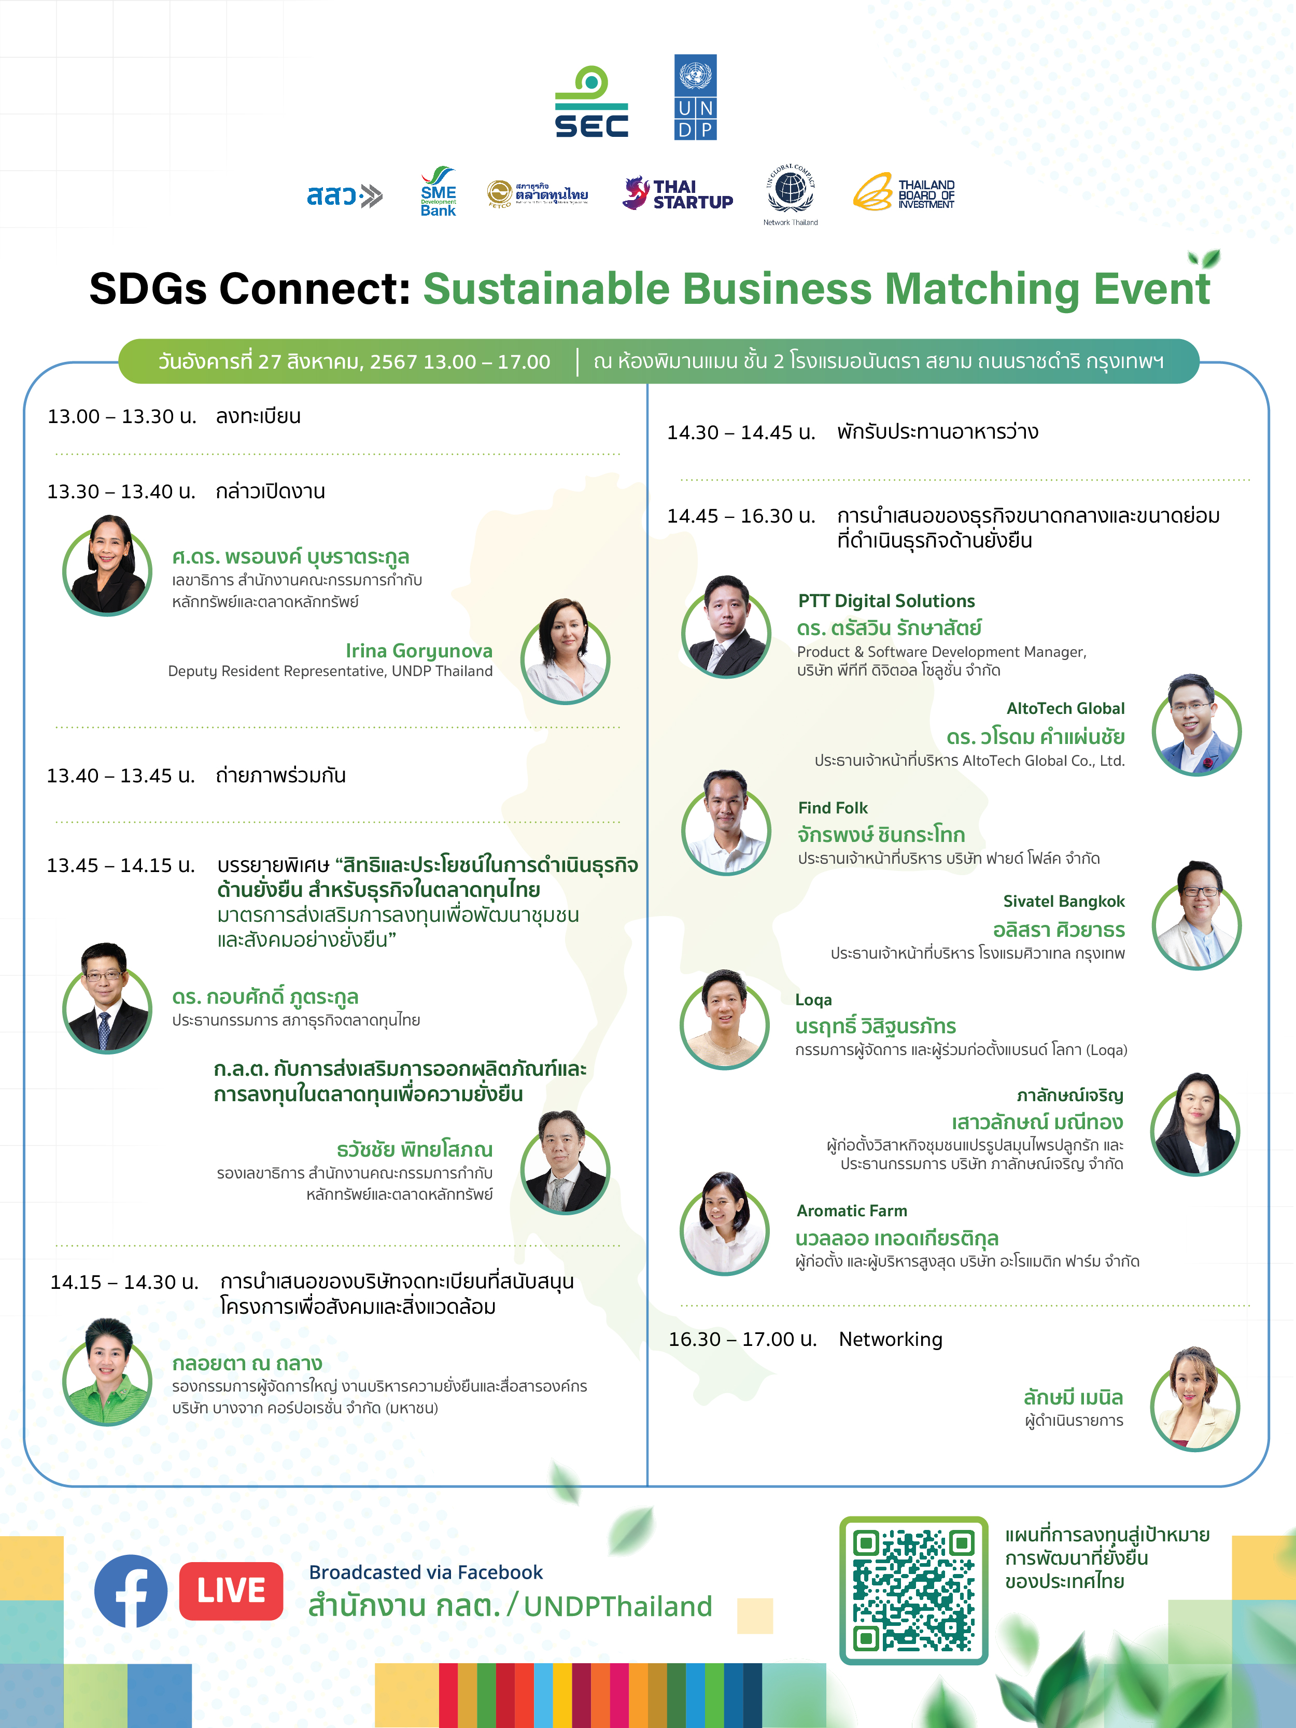Click the blue สสว. logo
1296x1728 pixels.
pos(345,195)
